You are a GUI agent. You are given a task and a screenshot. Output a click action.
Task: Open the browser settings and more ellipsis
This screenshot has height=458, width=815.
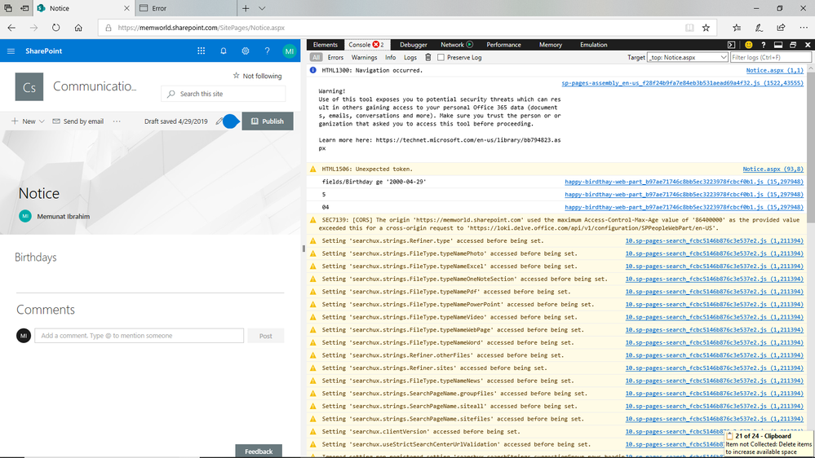point(804,28)
